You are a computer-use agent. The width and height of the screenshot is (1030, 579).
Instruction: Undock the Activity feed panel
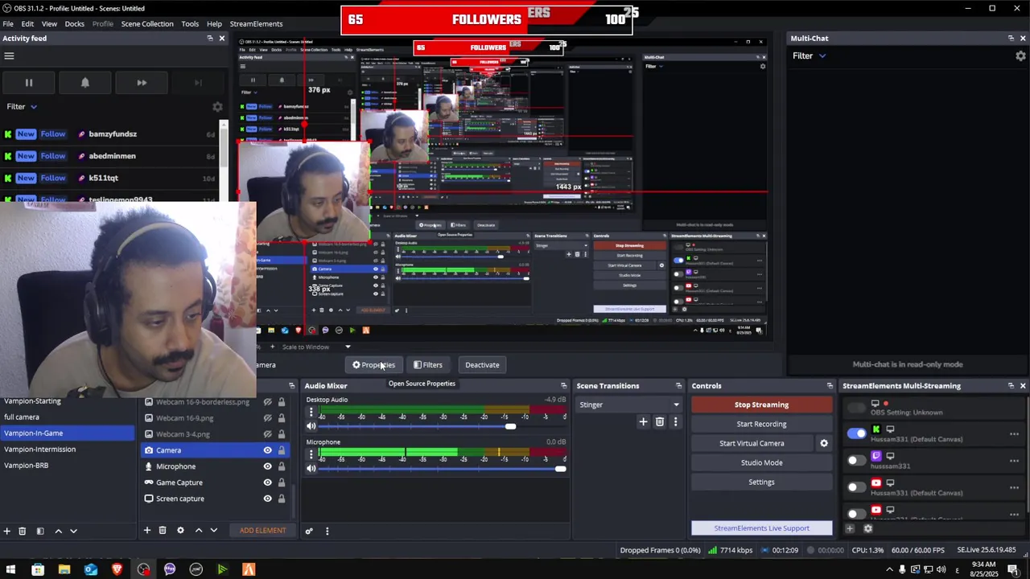(210, 38)
